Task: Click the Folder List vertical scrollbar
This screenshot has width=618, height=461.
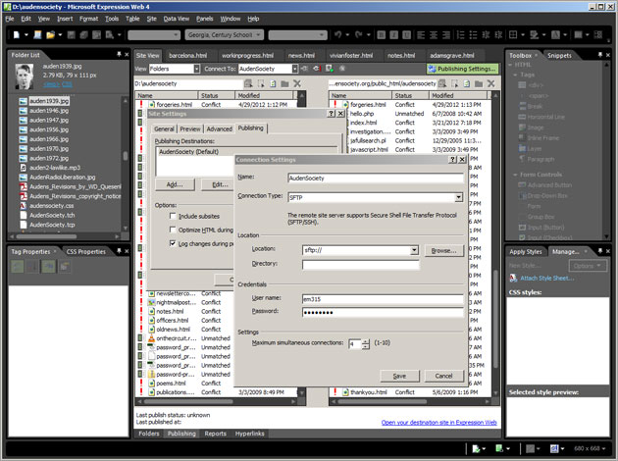Action: pos(125,162)
